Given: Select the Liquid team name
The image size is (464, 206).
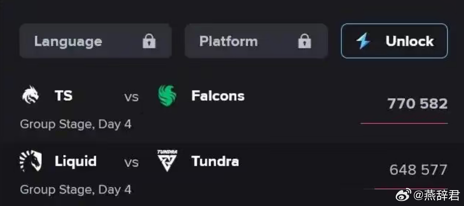Looking at the screenshot, I should click(76, 162).
